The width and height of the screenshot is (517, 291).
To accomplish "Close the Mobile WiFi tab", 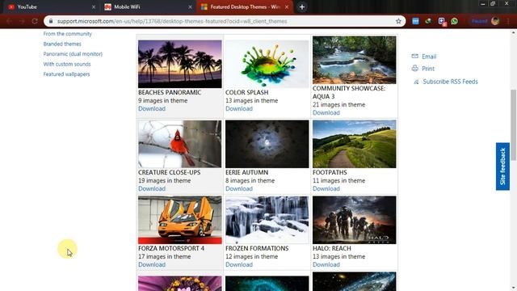I will (190, 7).
